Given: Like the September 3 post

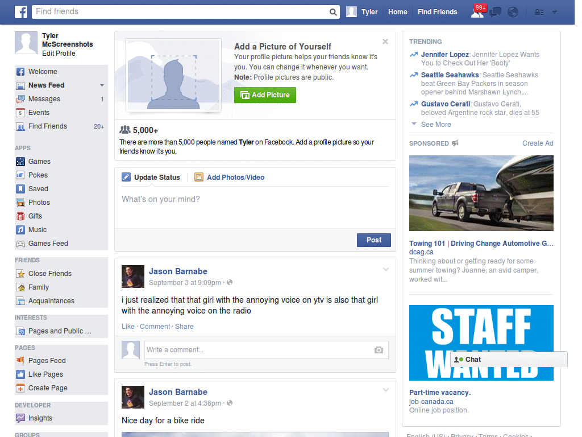Looking at the screenshot, I should (128, 327).
